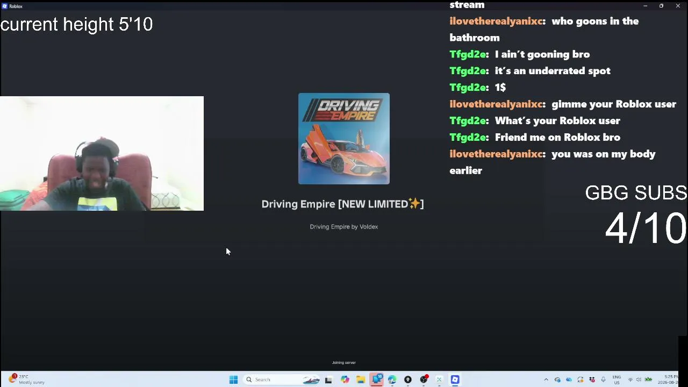688x387 pixels.
Task: Check the battery status icon
Action: pyautogui.click(x=648, y=380)
